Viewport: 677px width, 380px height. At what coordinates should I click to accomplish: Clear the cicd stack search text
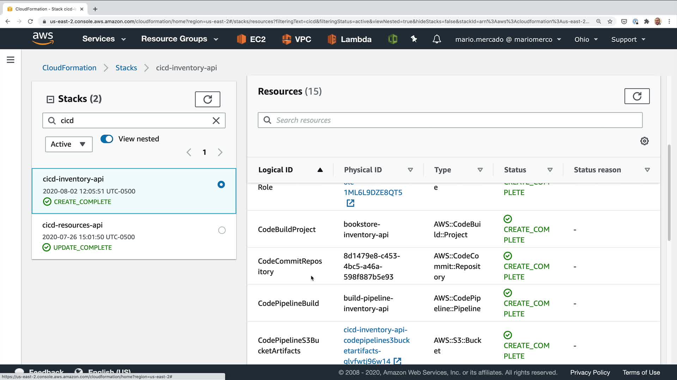coord(216,121)
